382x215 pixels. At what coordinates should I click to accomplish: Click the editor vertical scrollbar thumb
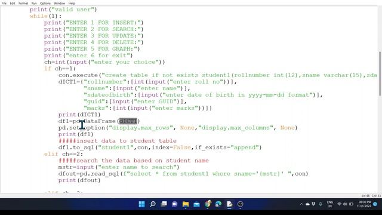pos(380,73)
